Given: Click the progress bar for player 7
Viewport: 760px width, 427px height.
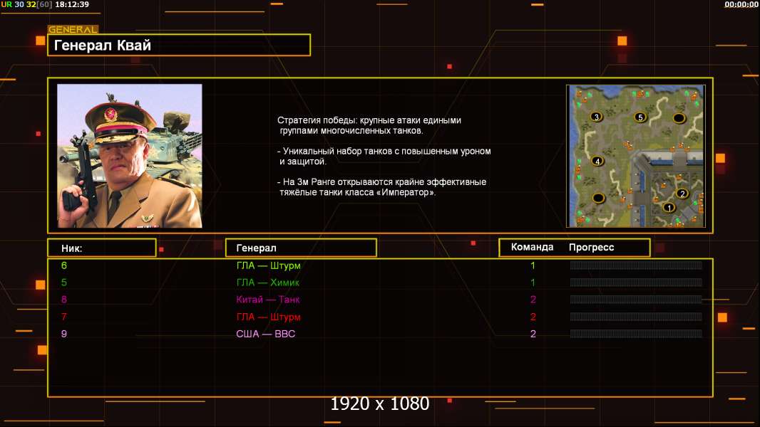Looking at the screenshot, I should coord(636,316).
